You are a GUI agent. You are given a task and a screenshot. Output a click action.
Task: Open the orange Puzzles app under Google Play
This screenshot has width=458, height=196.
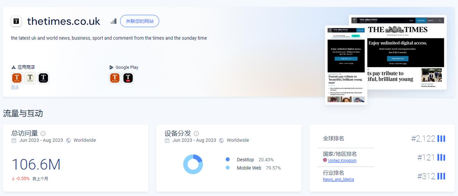coord(115,78)
